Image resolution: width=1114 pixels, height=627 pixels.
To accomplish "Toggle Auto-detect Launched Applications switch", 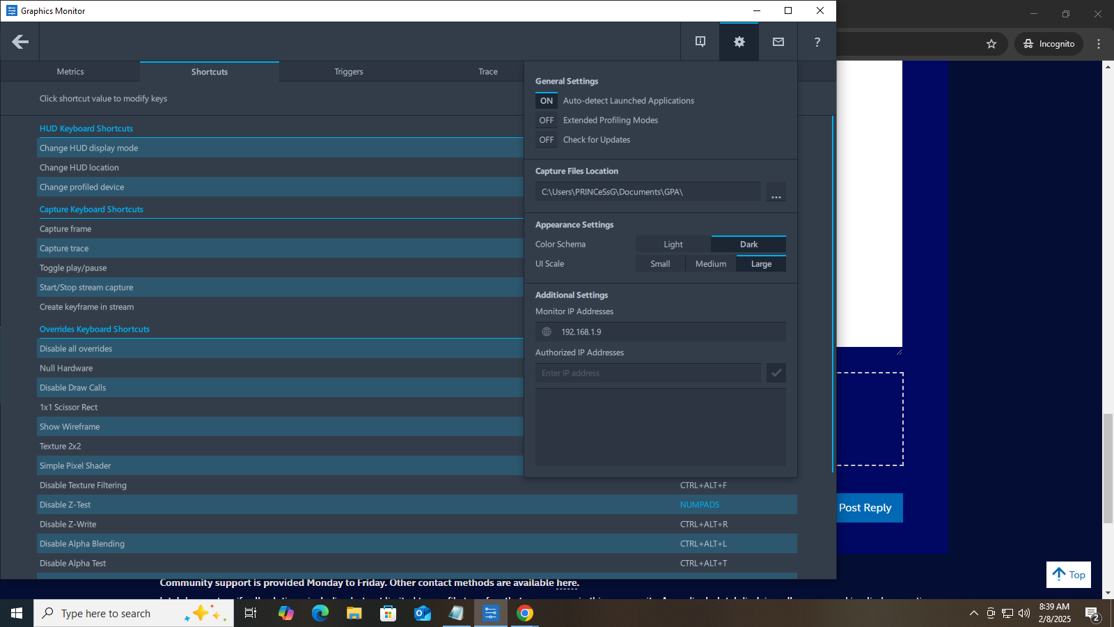I will (x=547, y=101).
